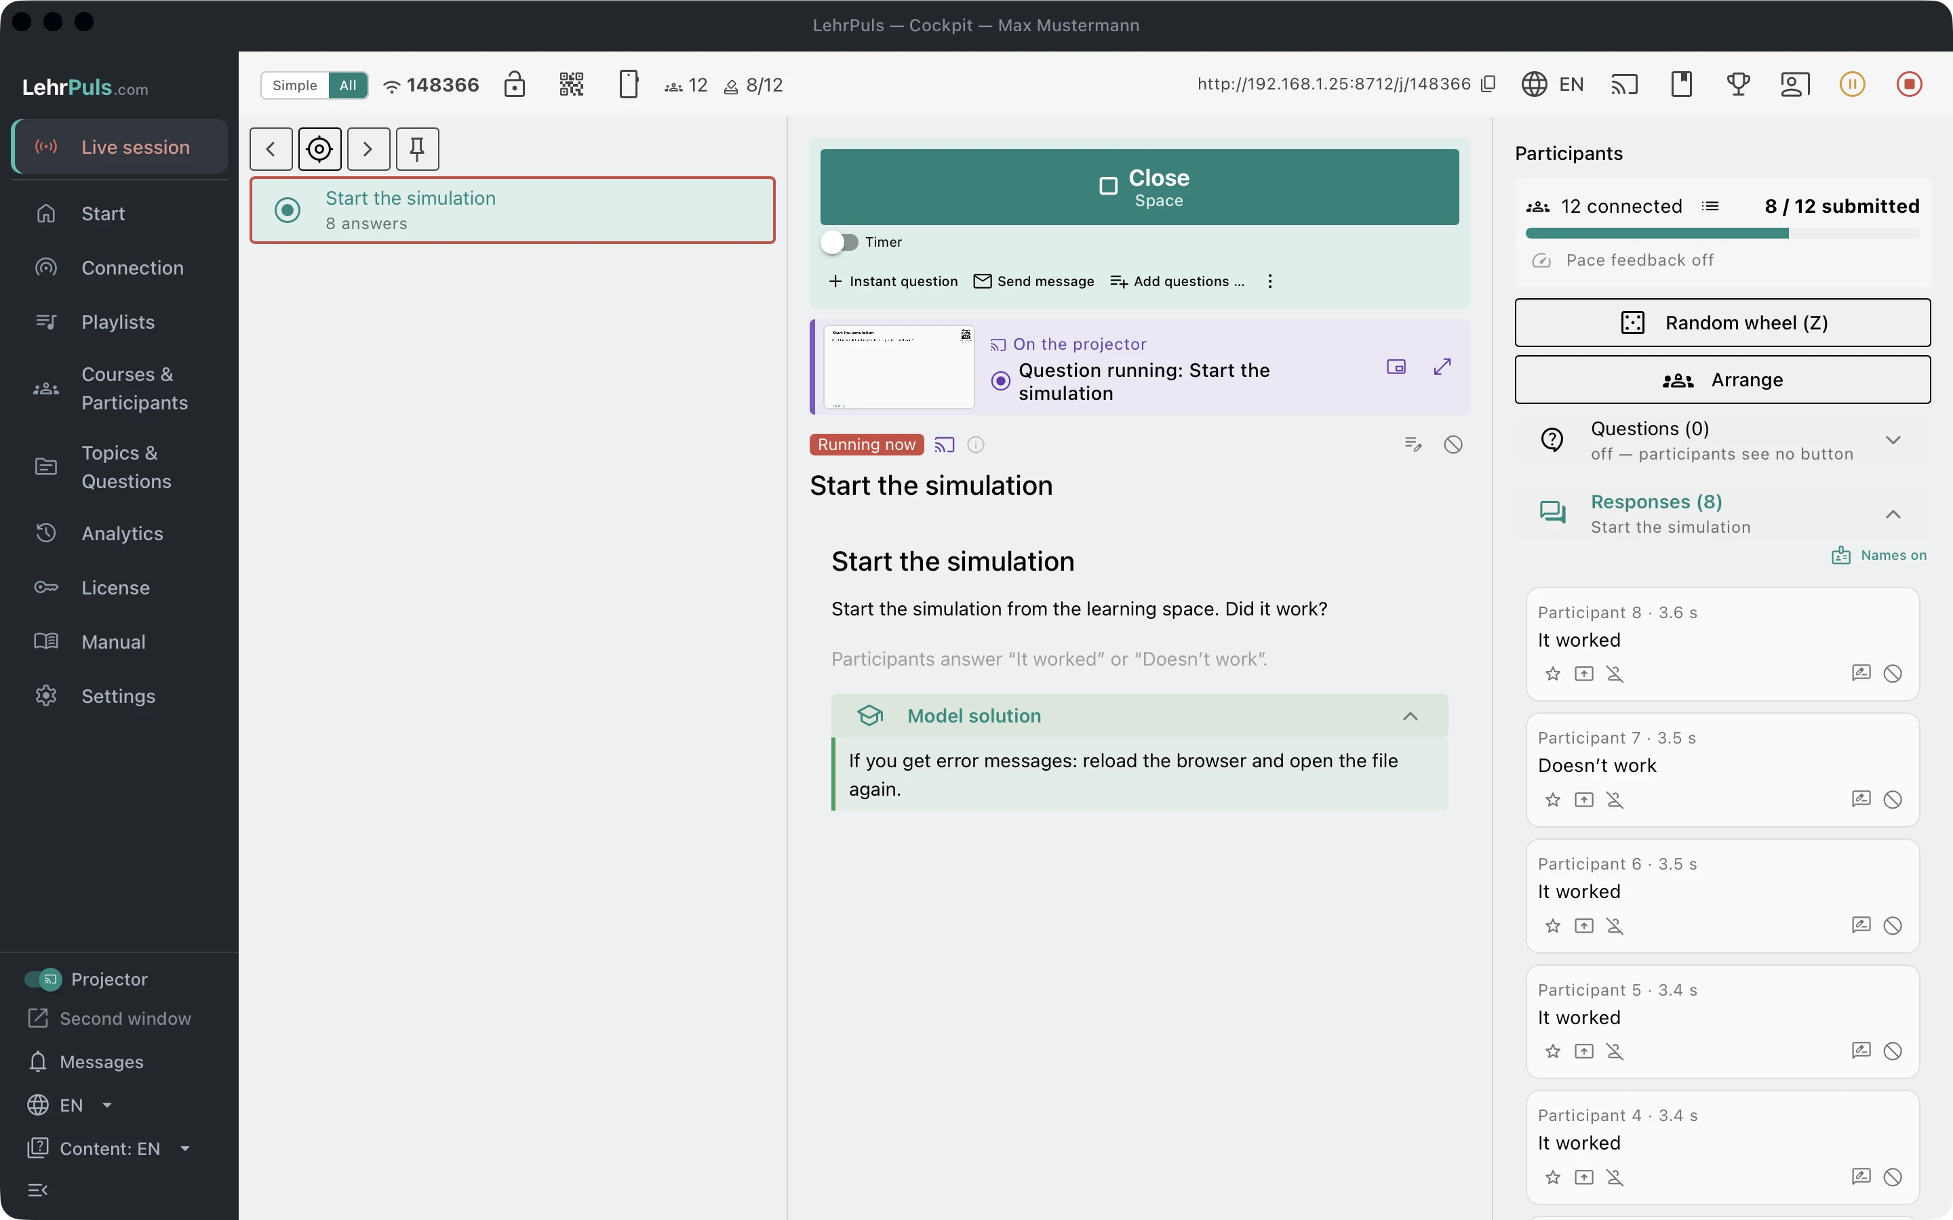The image size is (1953, 1220).
Task: Open the QR code icon in toolbar
Action: coord(572,84)
